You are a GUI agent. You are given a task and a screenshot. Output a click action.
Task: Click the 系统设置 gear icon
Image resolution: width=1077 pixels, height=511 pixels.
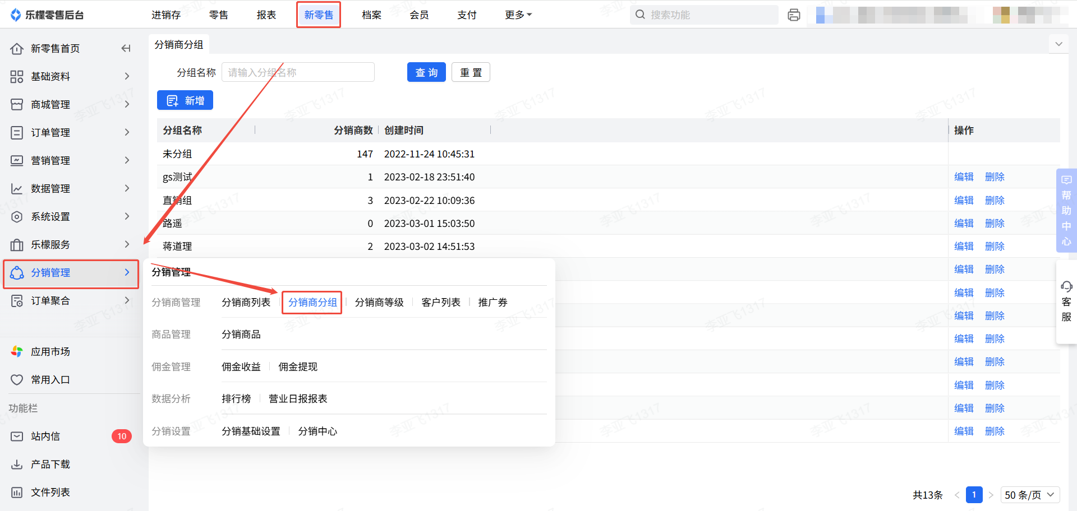(17, 217)
